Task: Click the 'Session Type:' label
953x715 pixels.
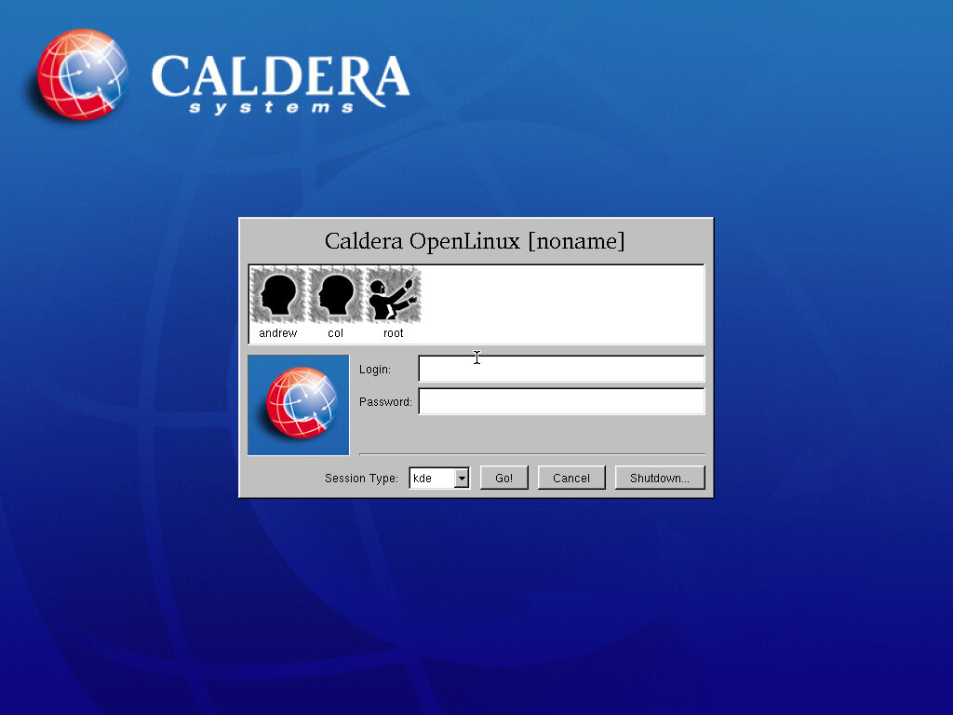Action: click(361, 479)
